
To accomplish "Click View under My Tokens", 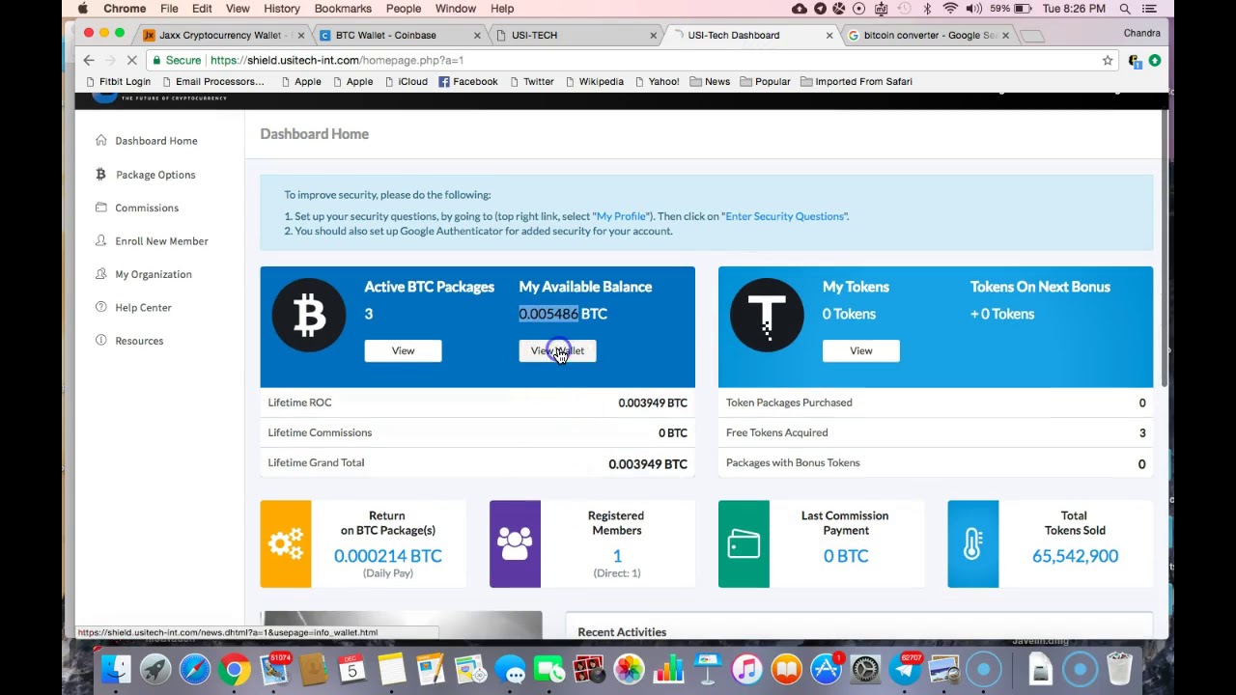I will pyautogui.click(x=860, y=351).
